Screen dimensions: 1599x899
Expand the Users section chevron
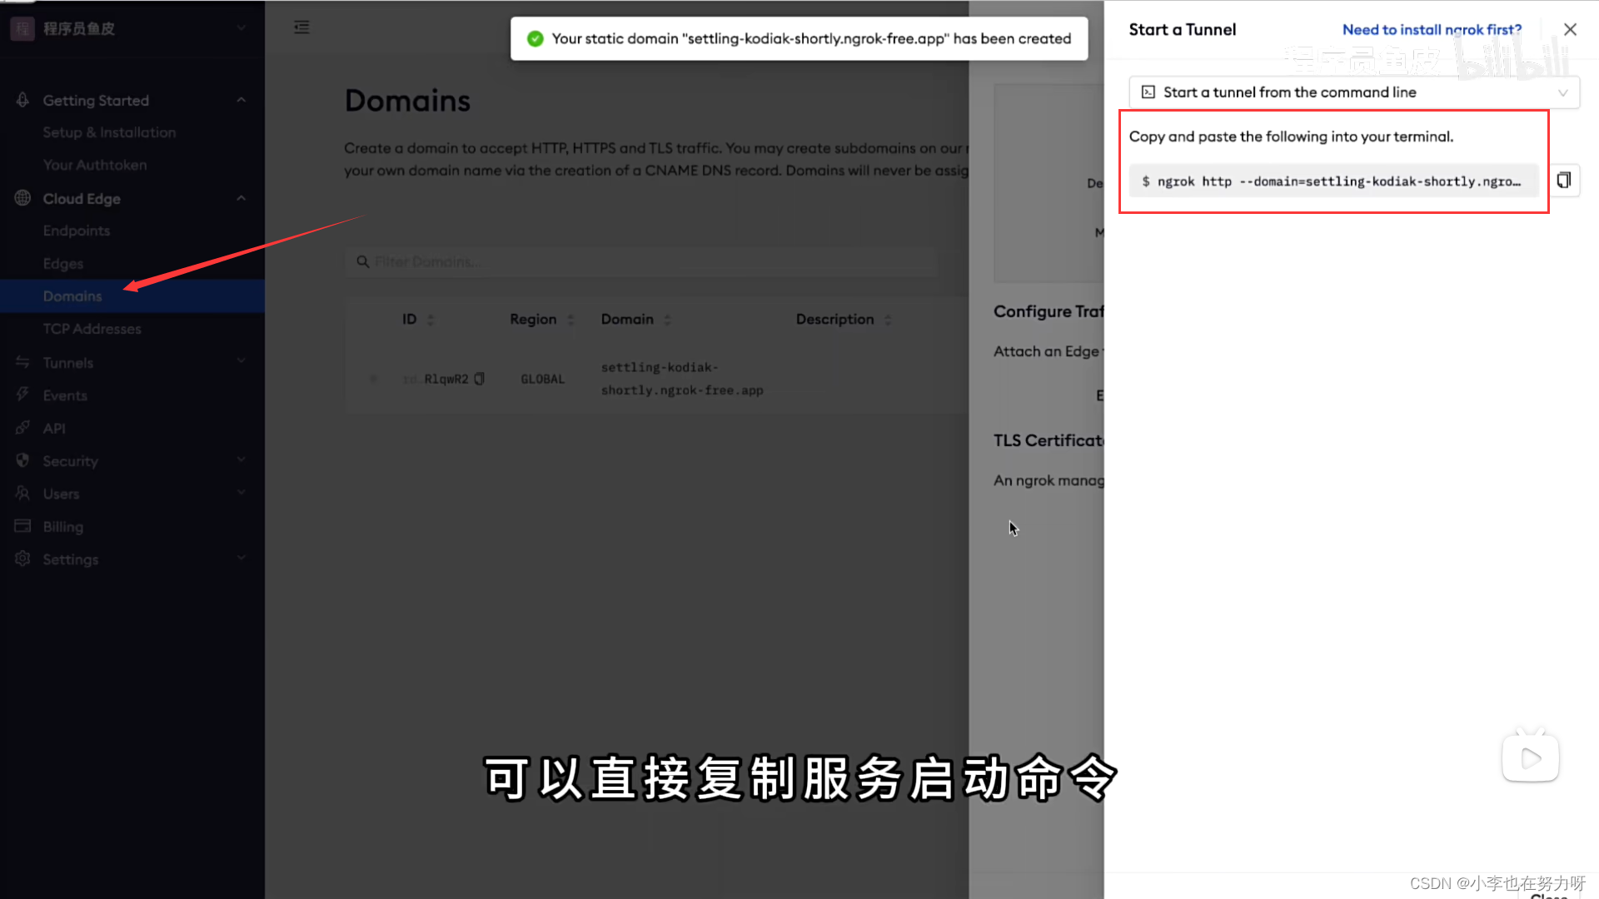tap(241, 493)
